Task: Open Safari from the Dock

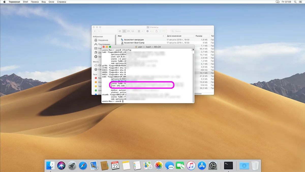Action: tap(83, 166)
